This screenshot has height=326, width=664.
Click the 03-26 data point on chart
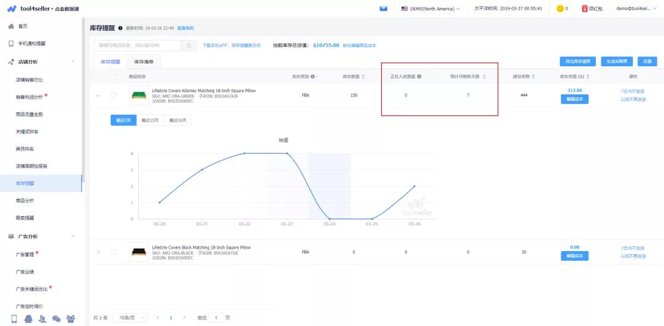[414, 186]
